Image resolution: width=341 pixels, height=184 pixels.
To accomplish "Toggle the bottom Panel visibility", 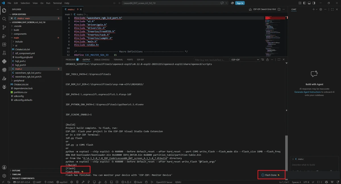I will (309, 3).
